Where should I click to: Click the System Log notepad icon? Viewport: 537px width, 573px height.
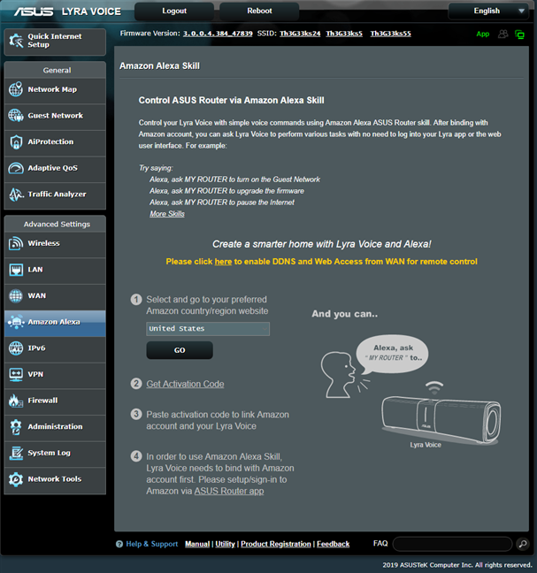(x=16, y=453)
